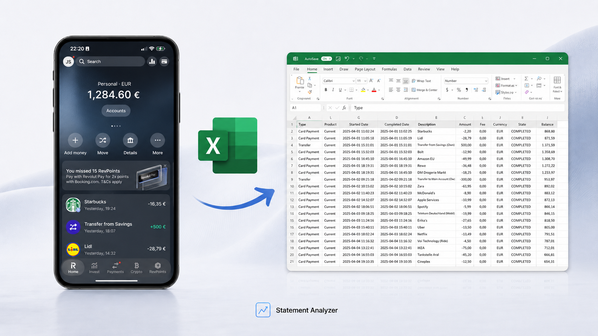Viewport: 598px width, 336px height.
Task: Toggle Italic formatting
Action: coord(333,90)
